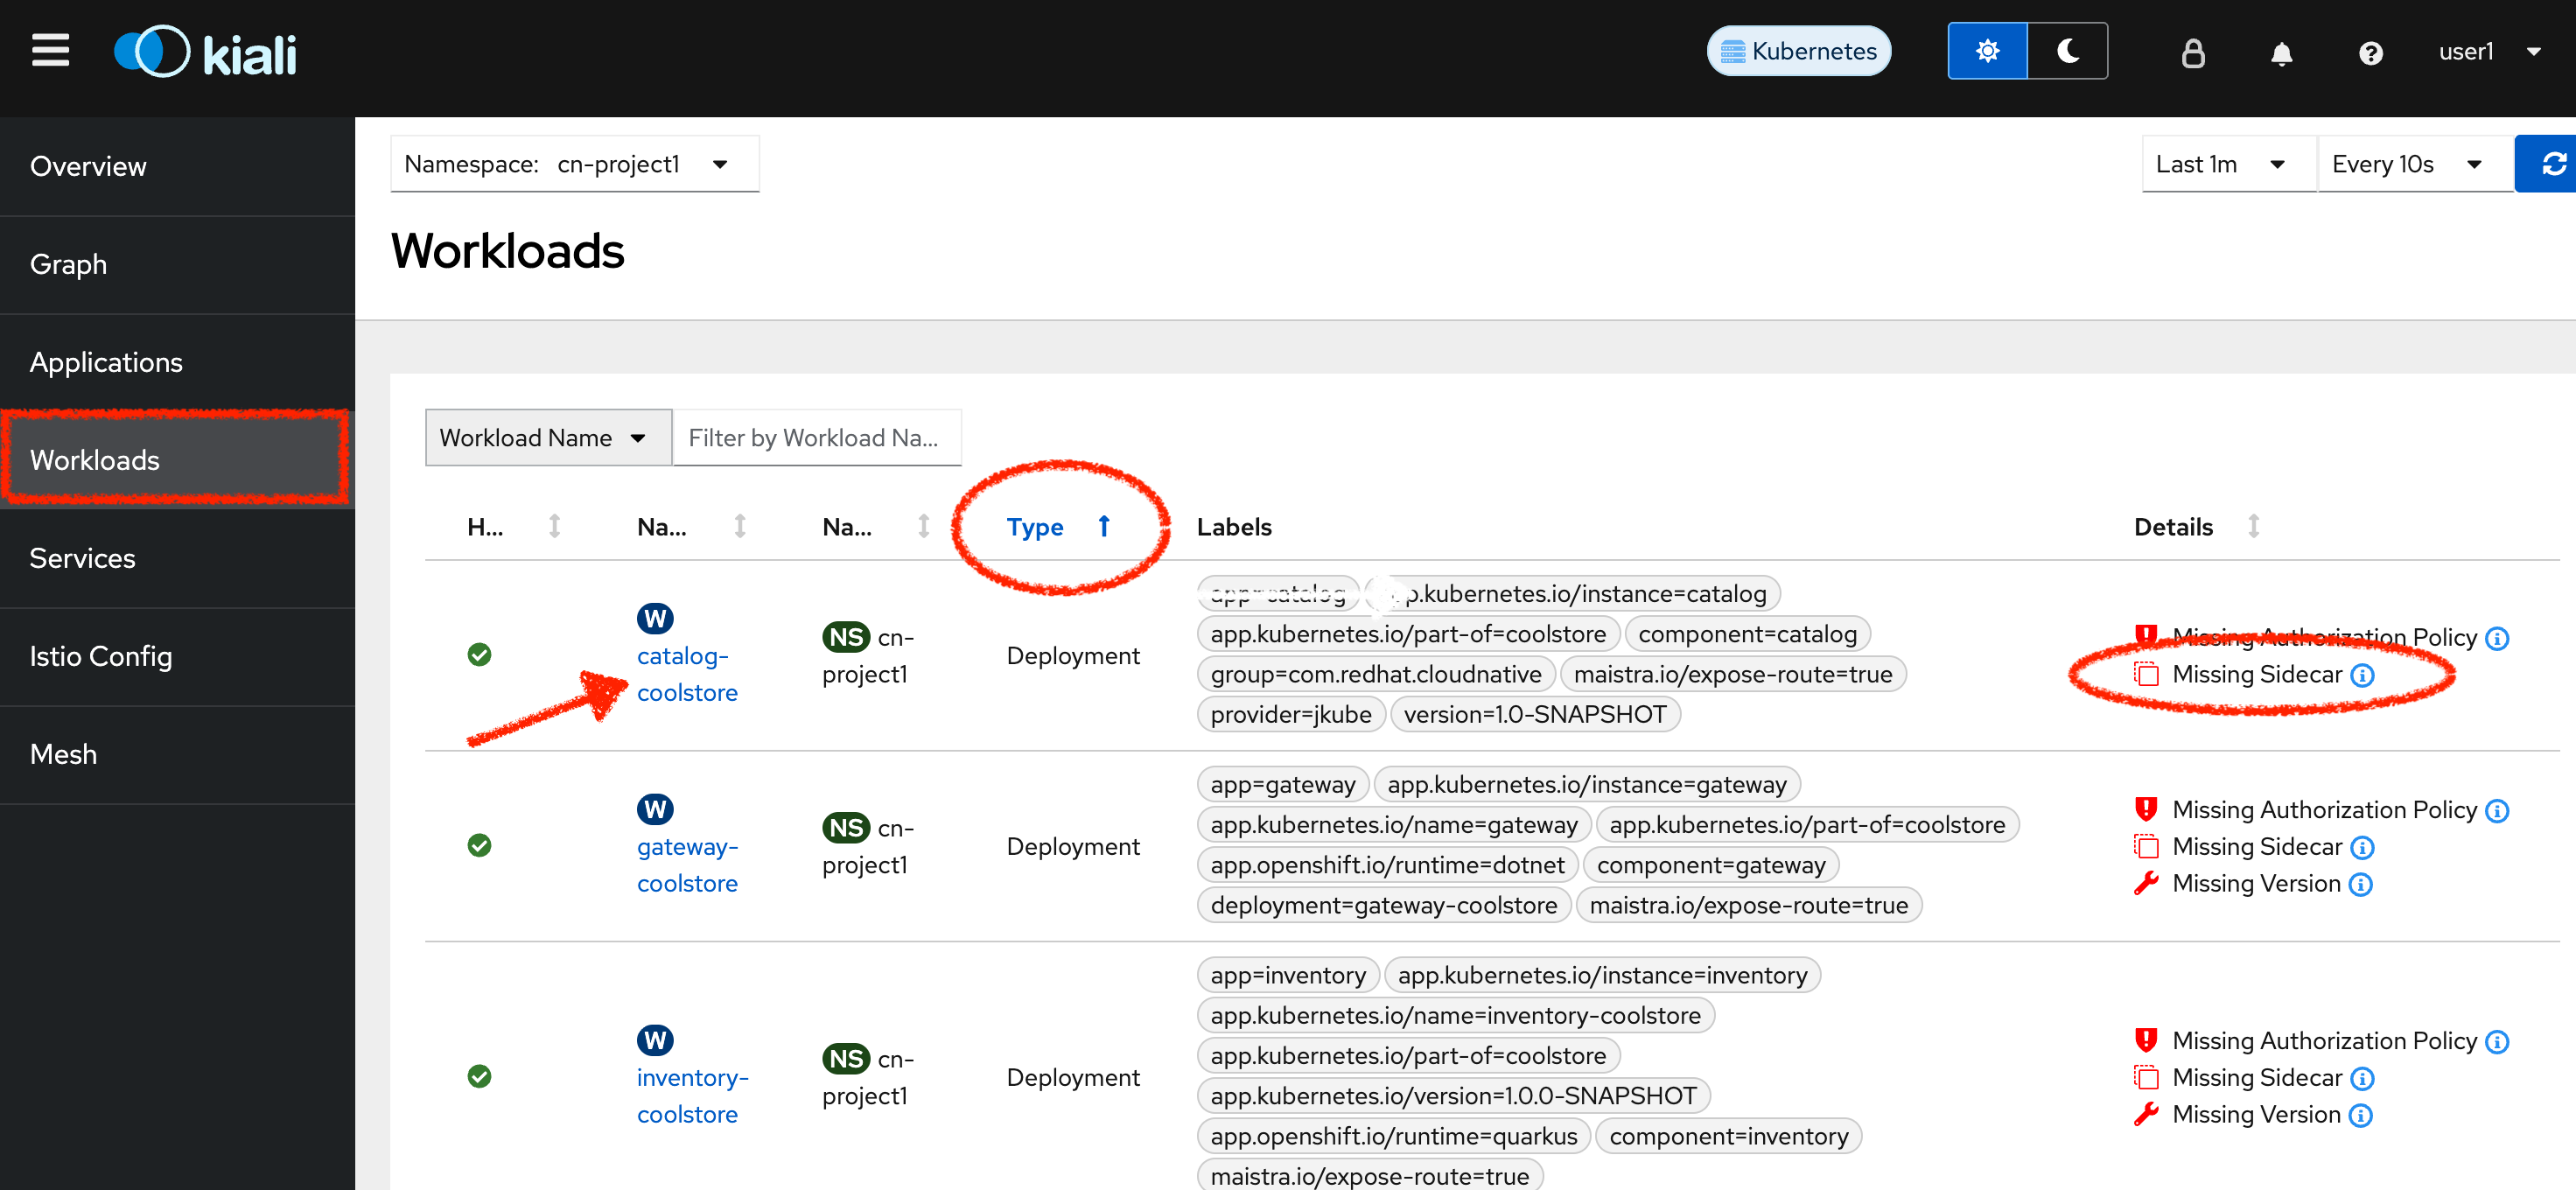Click info icon beside gateway Missing Version
Viewport: 2576px width, 1190px height.
tap(2360, 884)
